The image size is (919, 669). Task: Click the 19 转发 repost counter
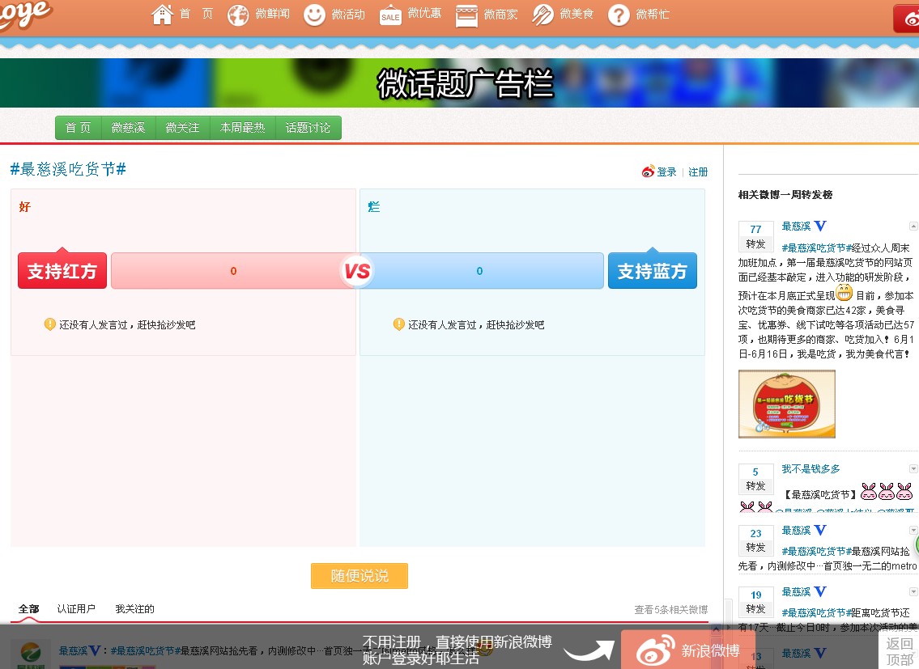756,602
